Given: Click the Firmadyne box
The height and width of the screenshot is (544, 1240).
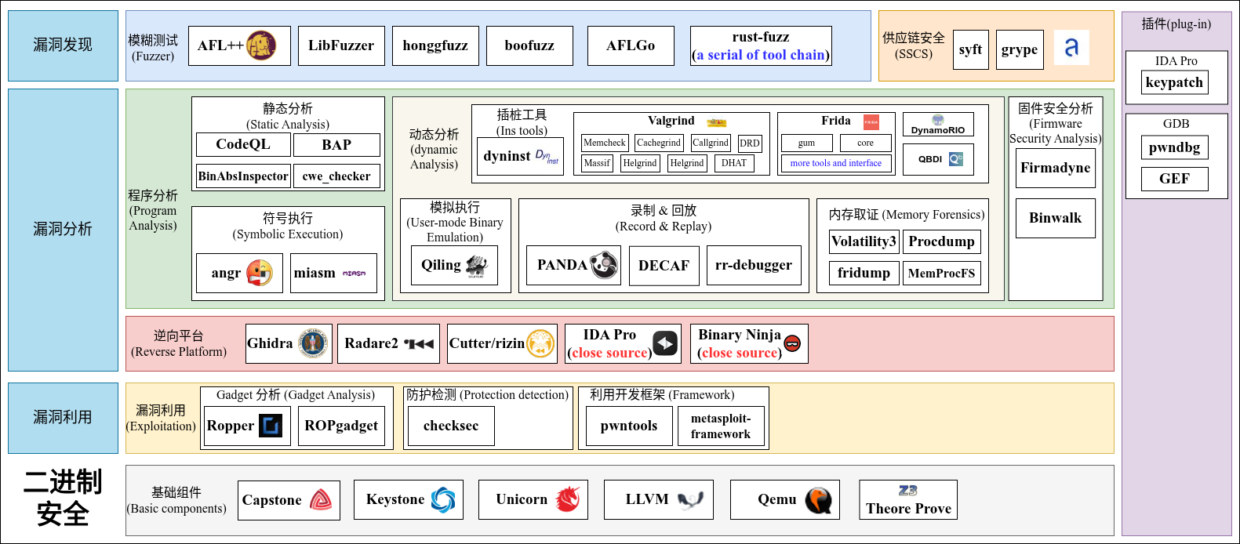Looking at the screenshot, I should pos(1055,168).
